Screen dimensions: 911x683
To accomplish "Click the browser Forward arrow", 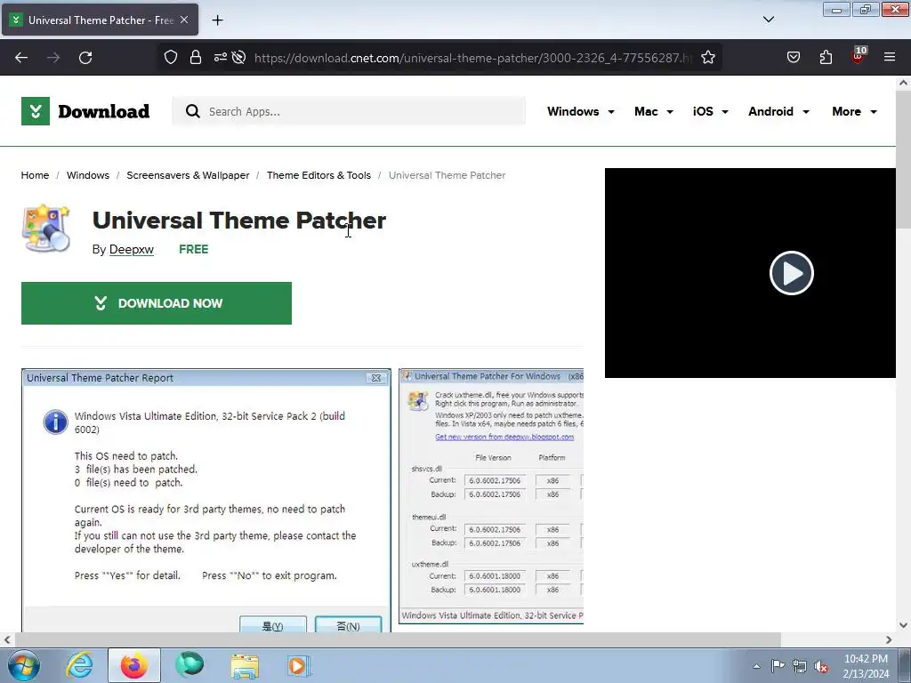I will click(53, 58).
